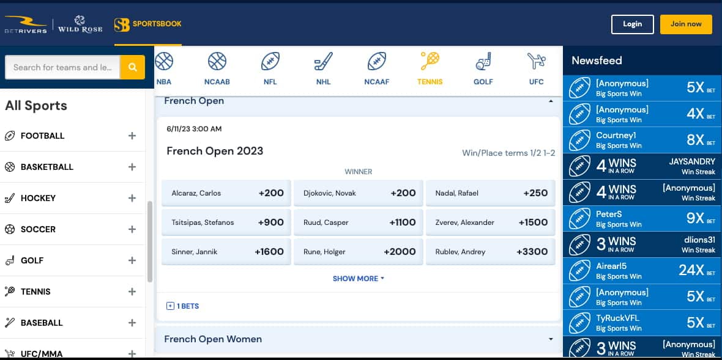Bet on Rublev, Andrey +3300
The height and width of the screenshot is (360, 722).
(x=490, y=252)
